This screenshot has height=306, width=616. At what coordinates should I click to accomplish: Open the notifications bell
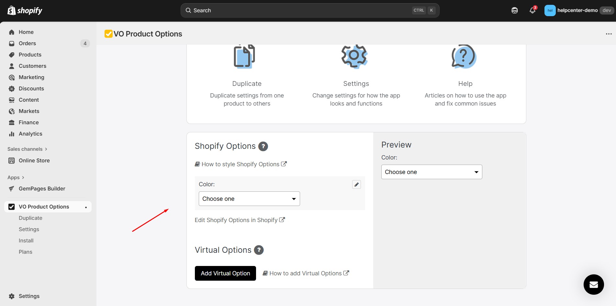click(x=532, y=10)
